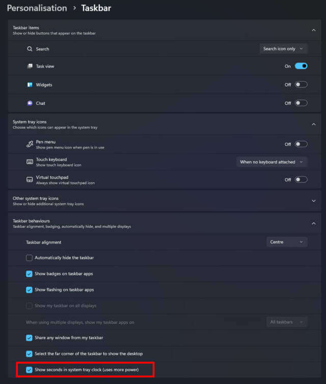Uncheck Show seconds in system tray clock
This screenshot has width=326, height=384.
point(29,370)
